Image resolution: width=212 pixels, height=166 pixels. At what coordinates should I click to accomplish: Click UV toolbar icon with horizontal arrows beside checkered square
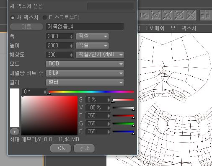pyautogui.click(x=144, y=15)
